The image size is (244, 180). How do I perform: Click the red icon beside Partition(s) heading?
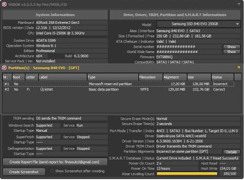click(x=4, y=68)
